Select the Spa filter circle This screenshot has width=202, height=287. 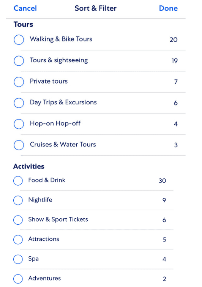pos(18,259)
